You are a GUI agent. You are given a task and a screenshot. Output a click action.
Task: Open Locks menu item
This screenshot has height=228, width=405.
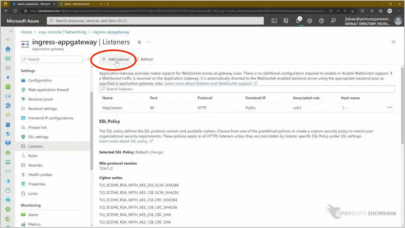point(33,193)
